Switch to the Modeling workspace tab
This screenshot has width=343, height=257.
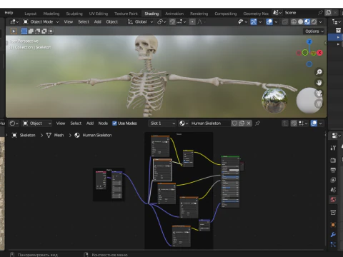(x=51, y=14)
